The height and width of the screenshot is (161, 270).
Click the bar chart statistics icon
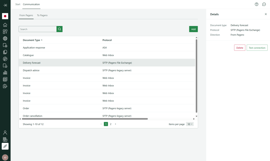(5, 72)
